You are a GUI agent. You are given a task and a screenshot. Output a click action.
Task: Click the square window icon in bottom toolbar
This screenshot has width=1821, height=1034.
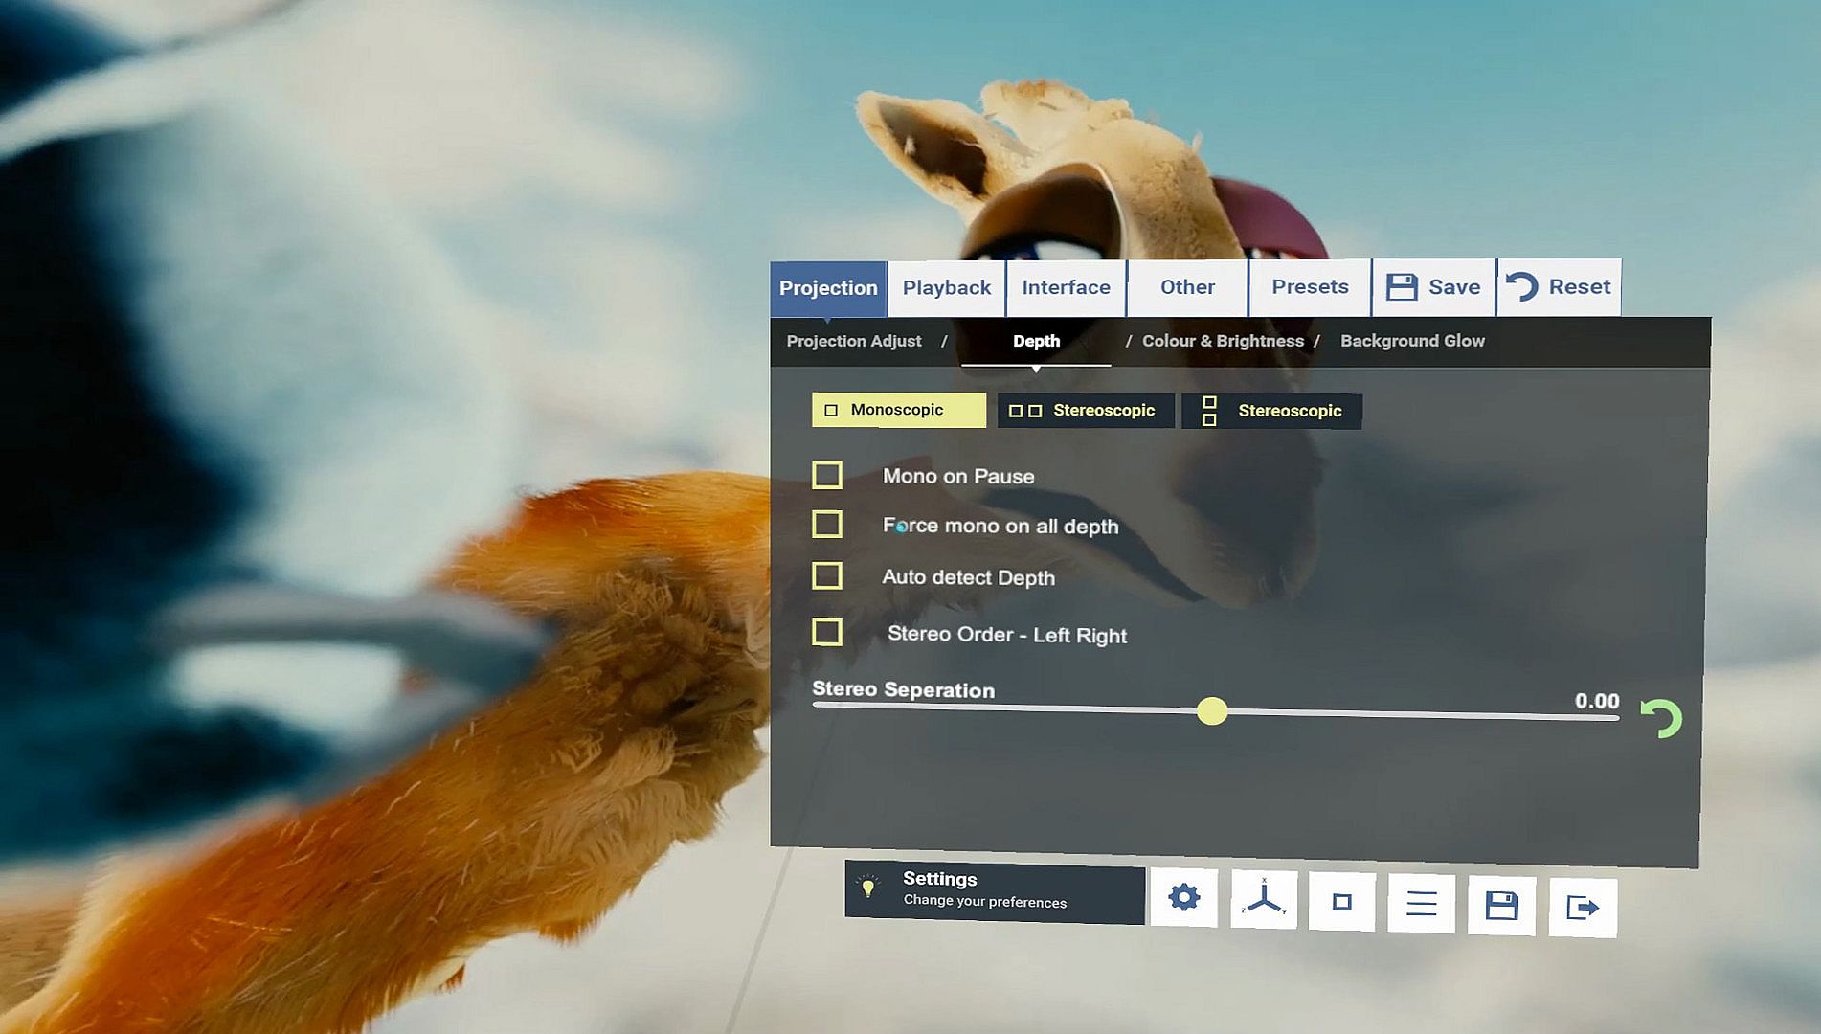[x=1342, y=901]
